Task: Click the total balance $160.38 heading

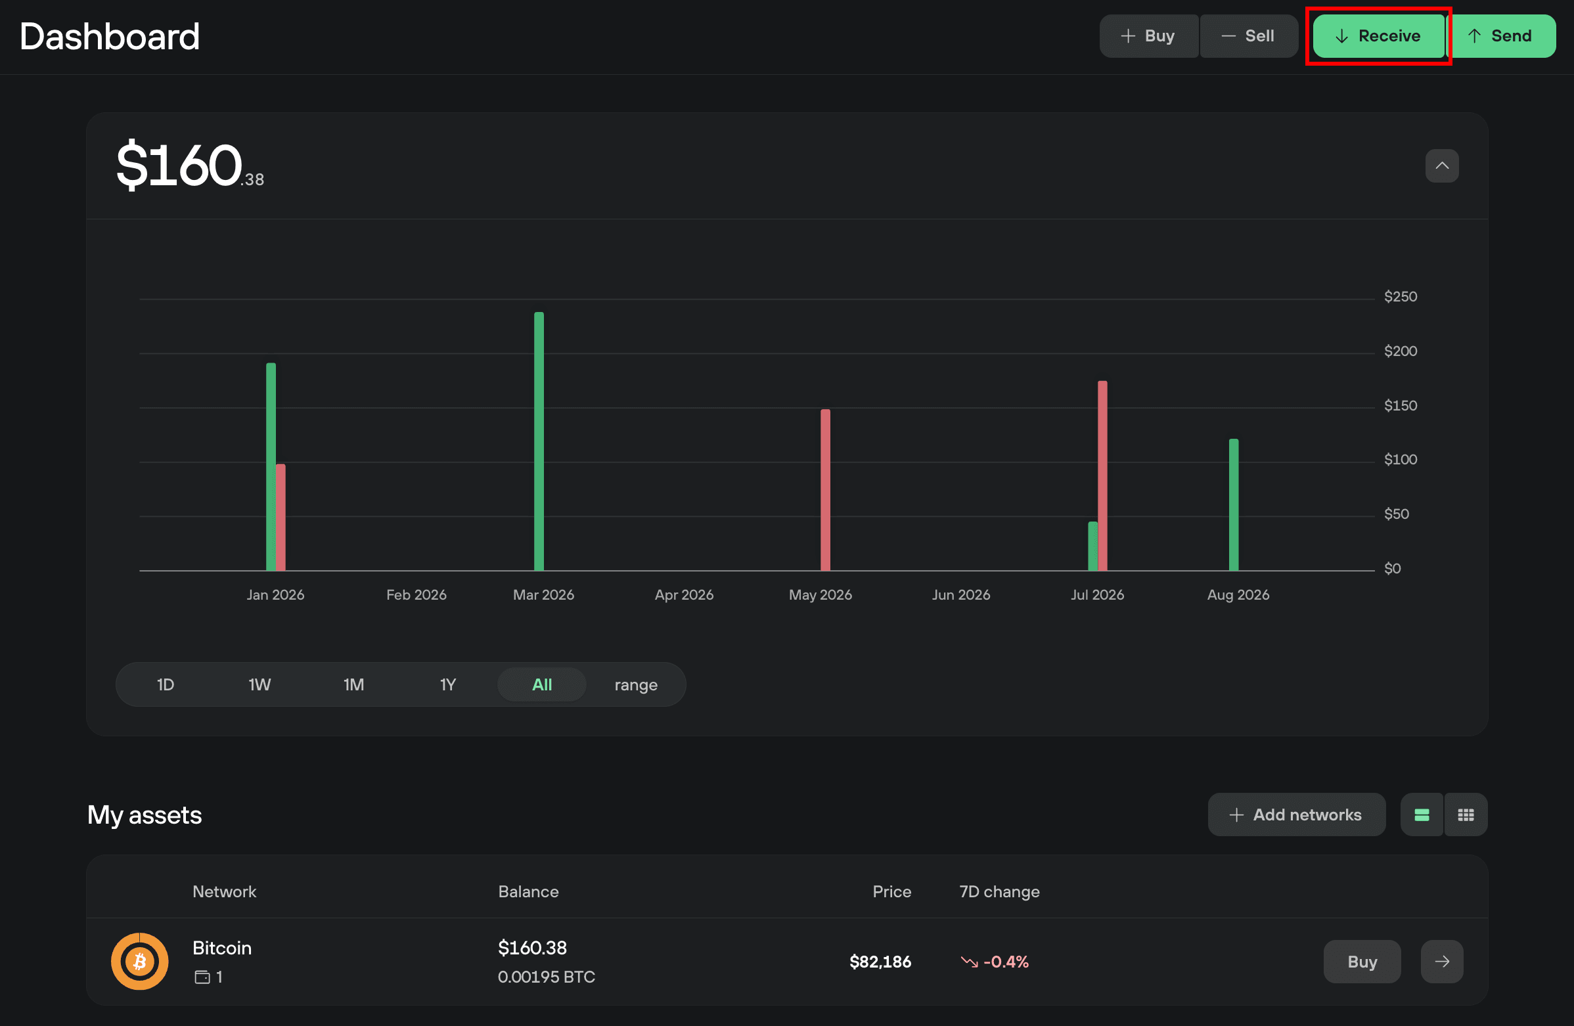Action: (190, 165)
